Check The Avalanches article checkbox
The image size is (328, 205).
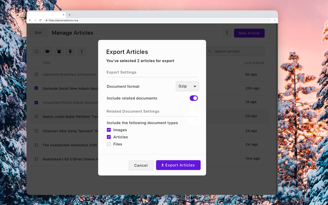tap(37, 145)
